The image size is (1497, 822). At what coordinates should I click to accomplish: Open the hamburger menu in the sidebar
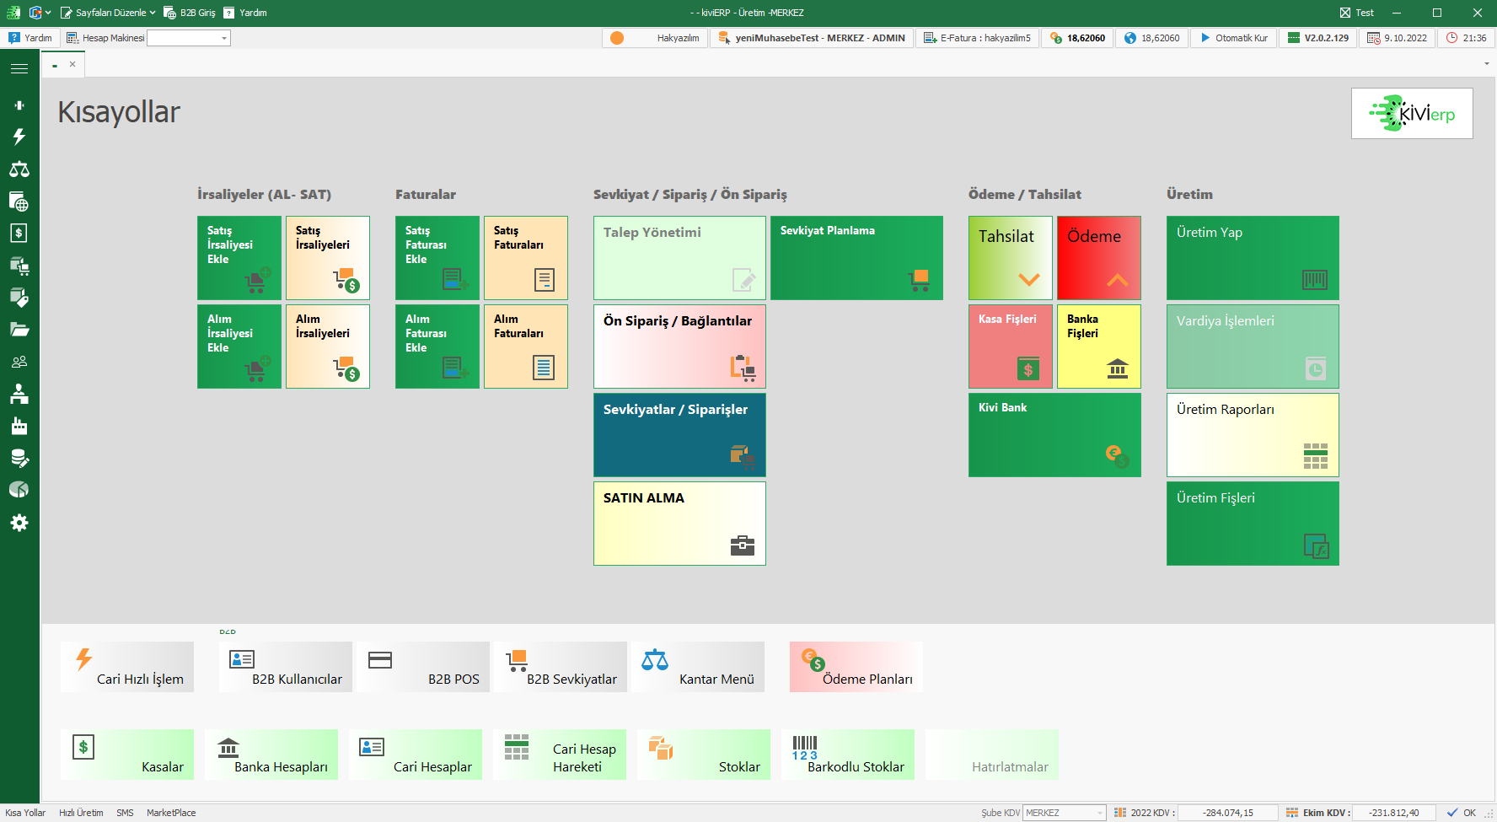(19, 68)
